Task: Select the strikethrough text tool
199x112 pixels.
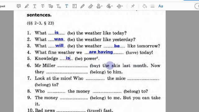Action: tap(43, 6)
